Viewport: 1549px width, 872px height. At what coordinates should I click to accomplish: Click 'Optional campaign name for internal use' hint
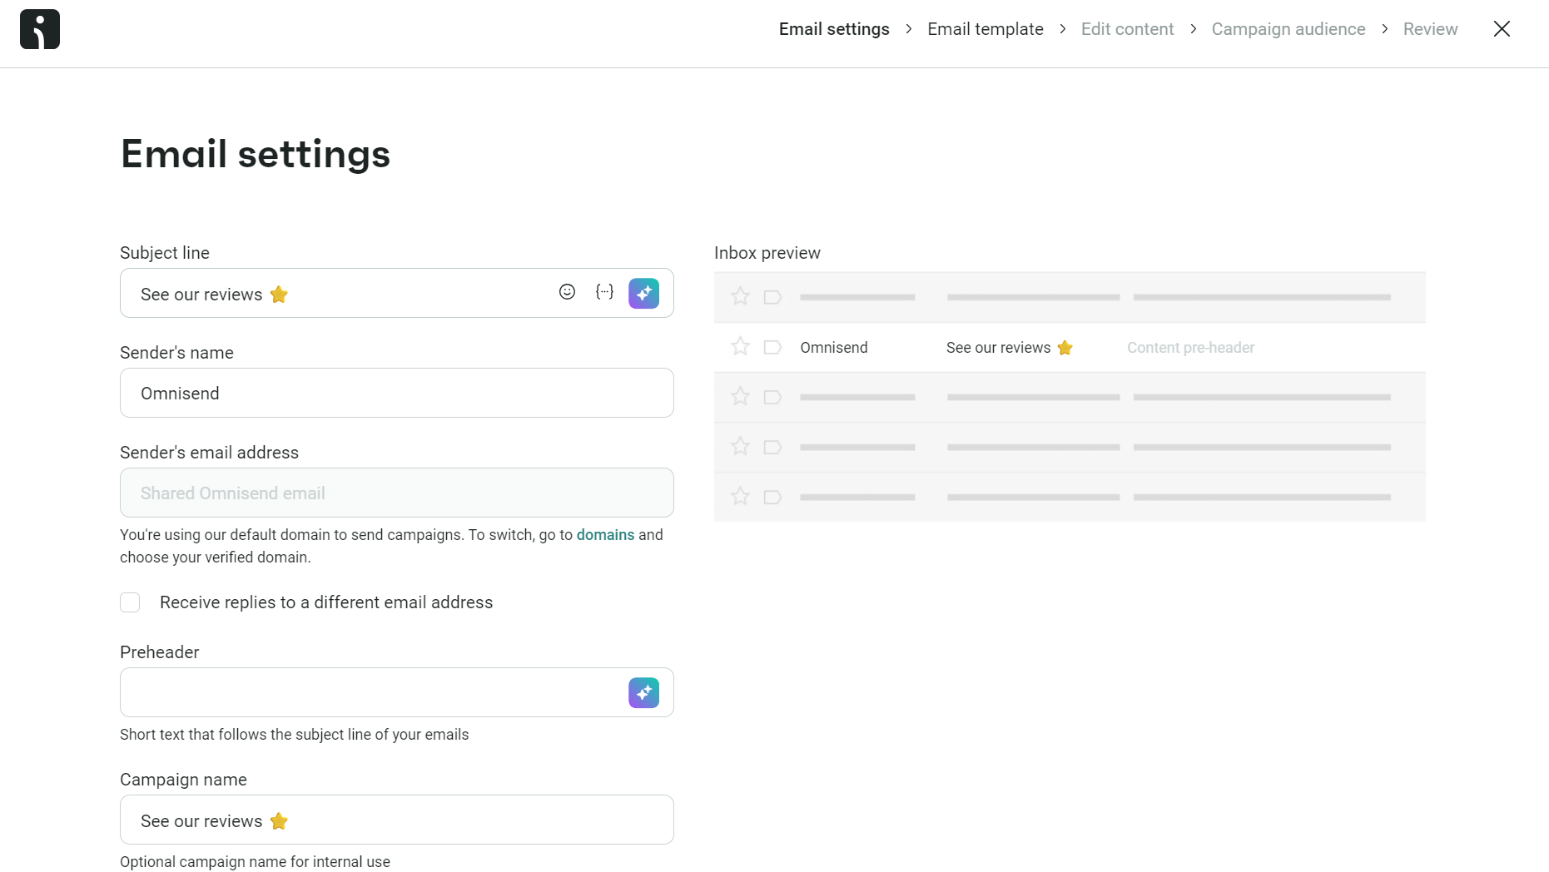click(x=255, y=862)
